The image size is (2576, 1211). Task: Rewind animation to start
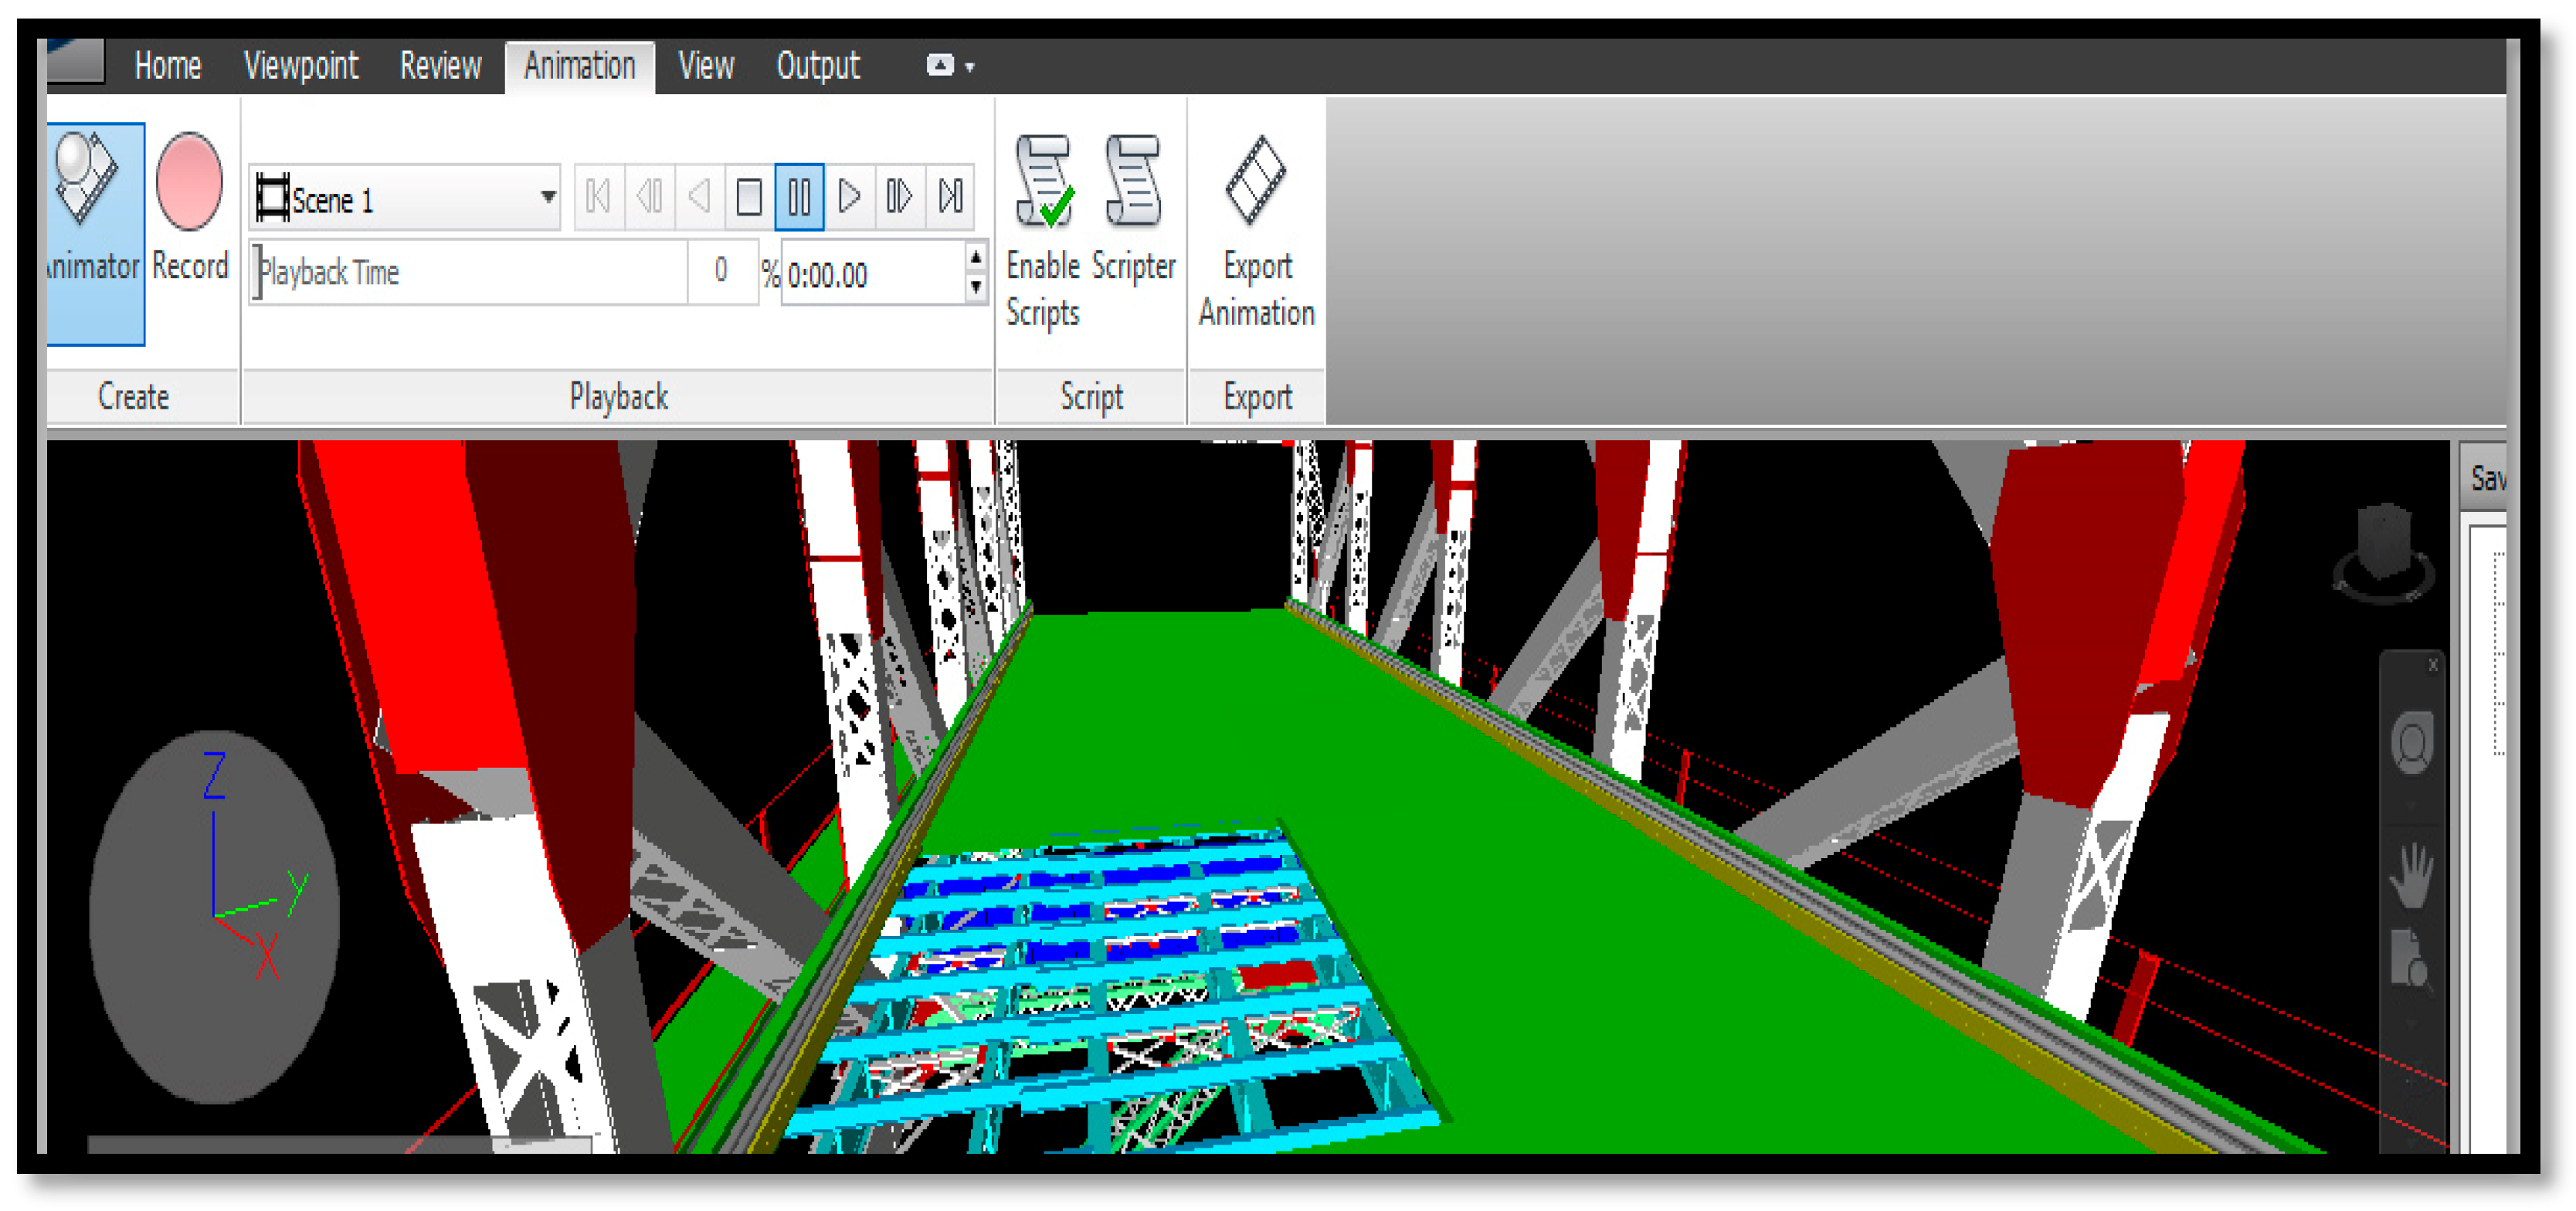pos(598,196)
